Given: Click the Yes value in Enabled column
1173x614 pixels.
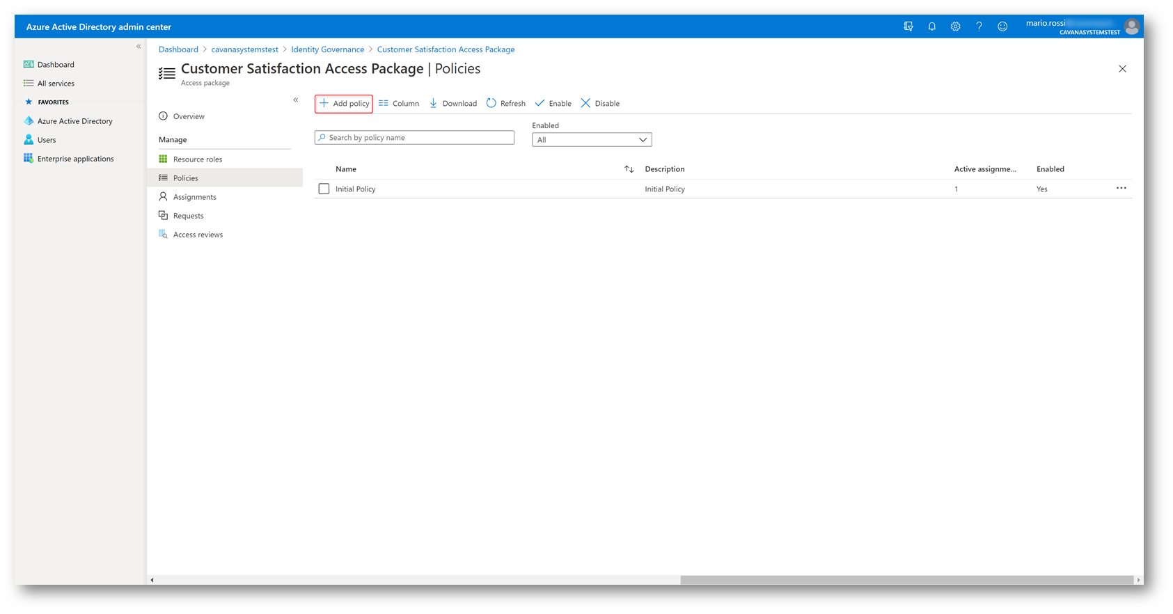Looking at the screenshot, I should click(1041, 189).
